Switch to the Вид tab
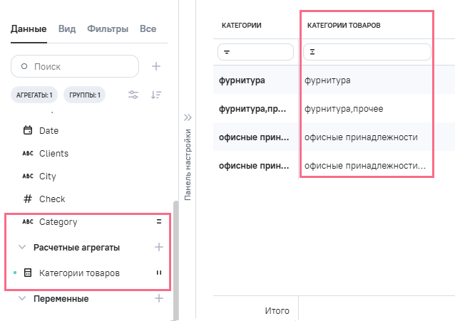Viewport: 455px width, 321px height. pos(67,29)
